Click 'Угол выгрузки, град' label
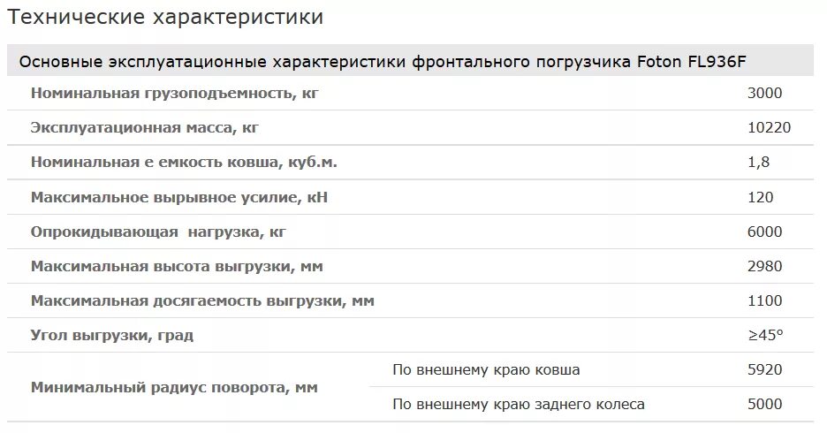 pos(112,336)
